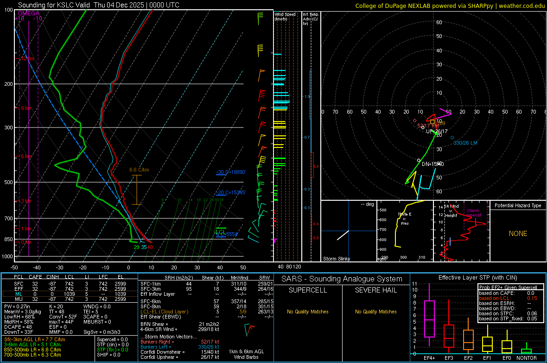This screenshot has width=547, height=363.
Task: Click the WNDG = 0.0 value
Action: [x=97, y=306]
